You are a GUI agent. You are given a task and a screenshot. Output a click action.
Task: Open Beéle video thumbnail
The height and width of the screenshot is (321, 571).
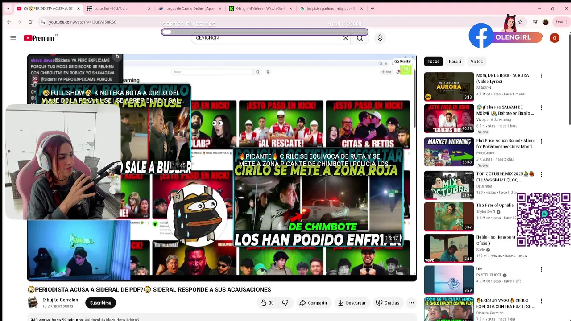449,249
